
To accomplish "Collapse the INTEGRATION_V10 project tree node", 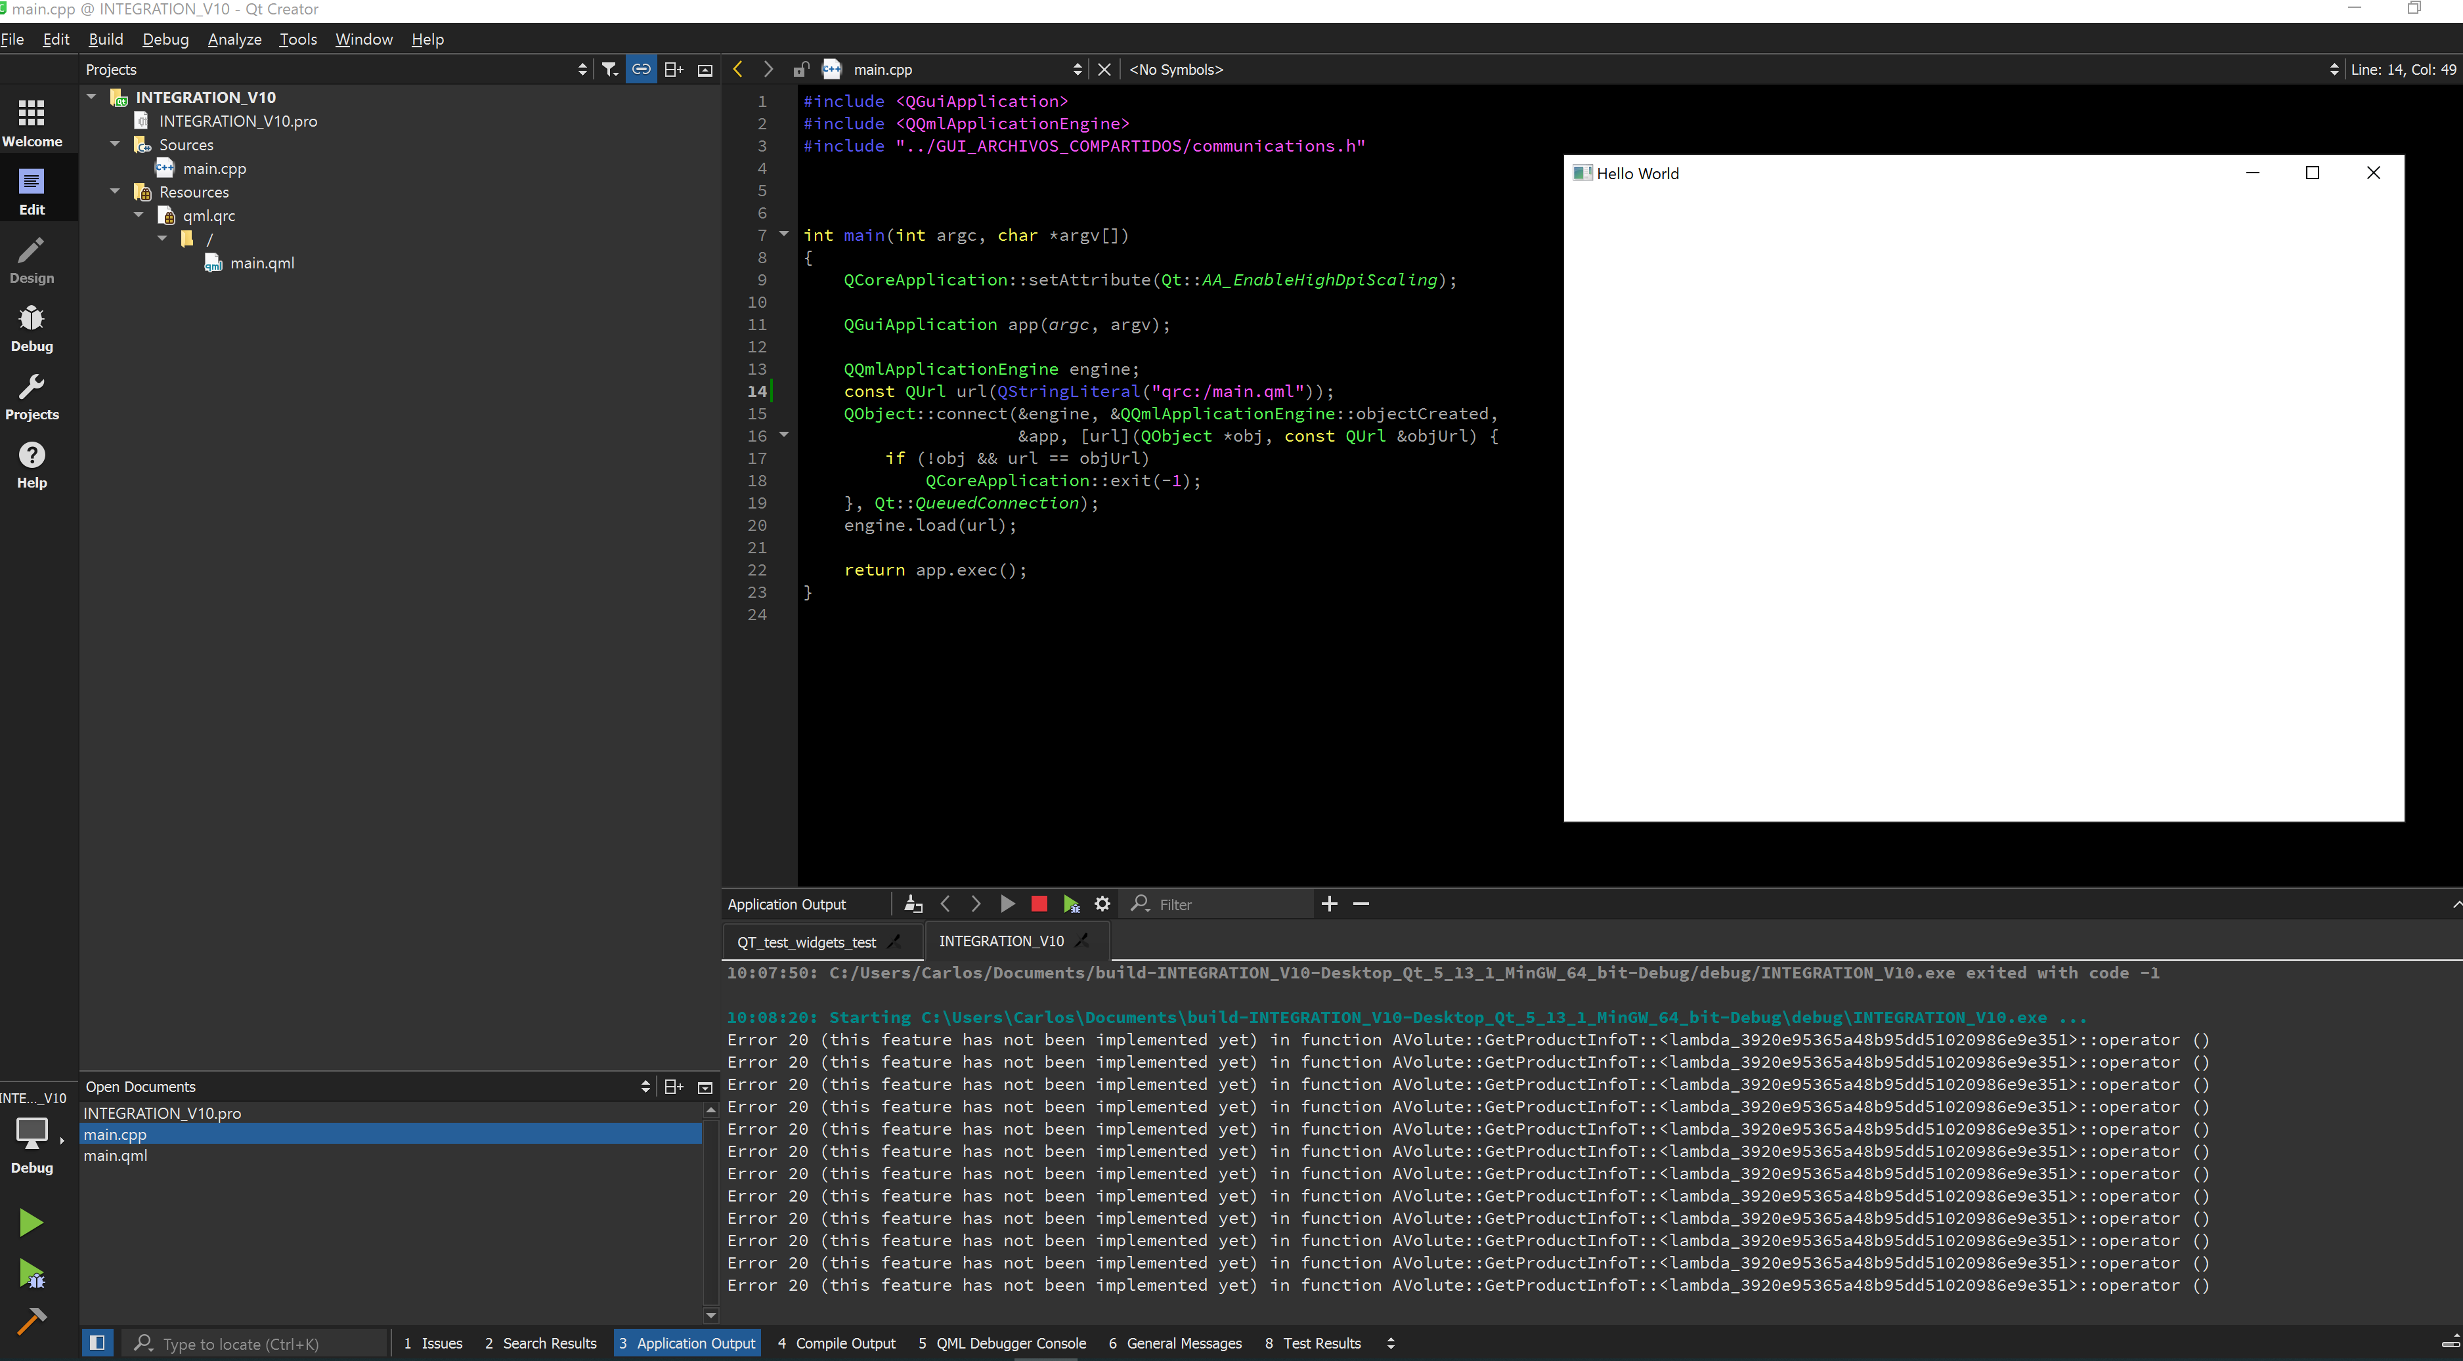I will point(92,96).
